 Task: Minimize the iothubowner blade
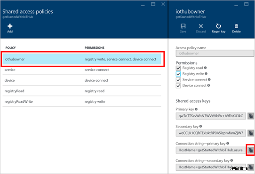pos(236,5)
